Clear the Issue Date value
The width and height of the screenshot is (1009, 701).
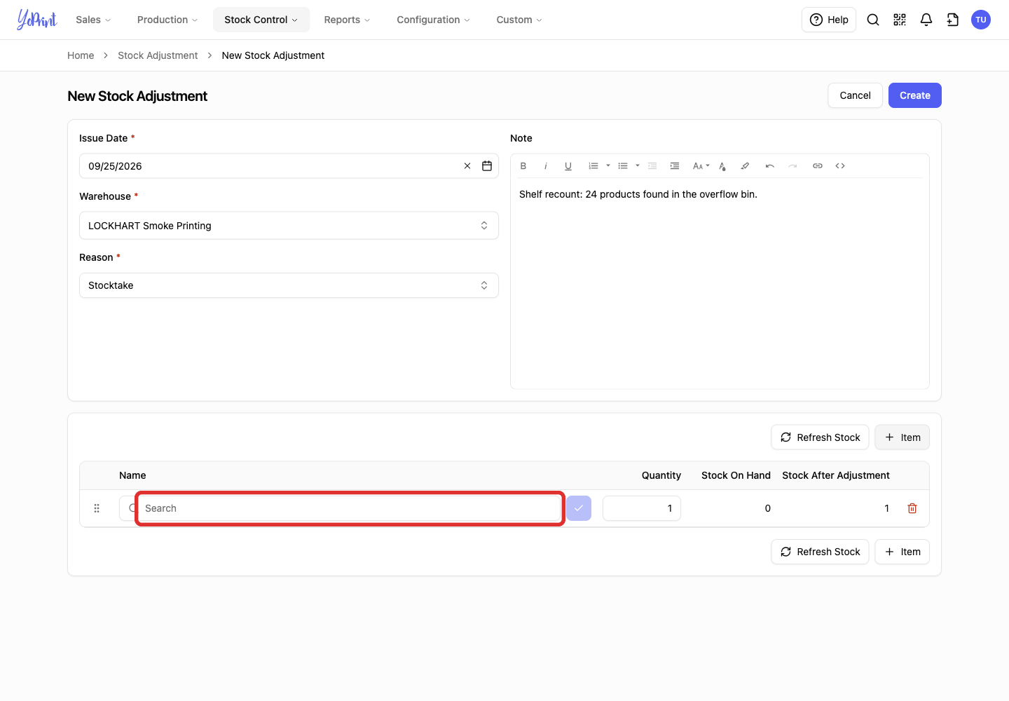[x=467, y=166]
